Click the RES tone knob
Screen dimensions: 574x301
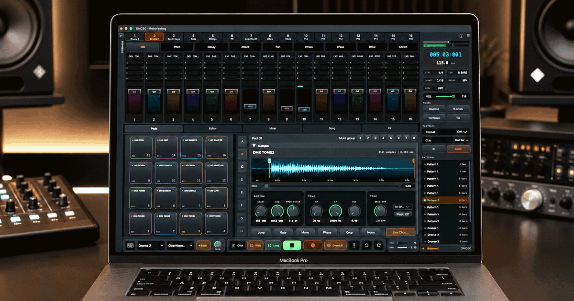point(354,210)
